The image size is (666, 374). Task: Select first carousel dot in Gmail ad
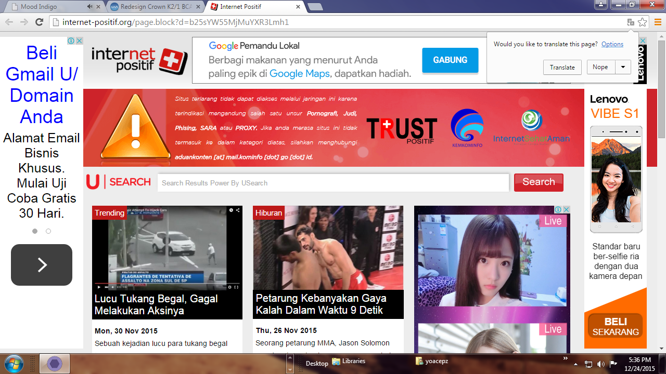point(35,231)
